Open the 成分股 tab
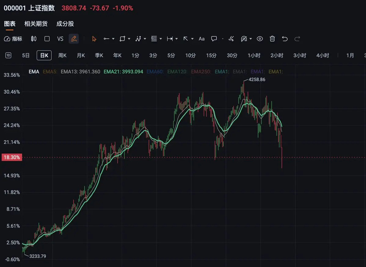The height and width of the screenshot is (267, 366). [x=65, y=24]
